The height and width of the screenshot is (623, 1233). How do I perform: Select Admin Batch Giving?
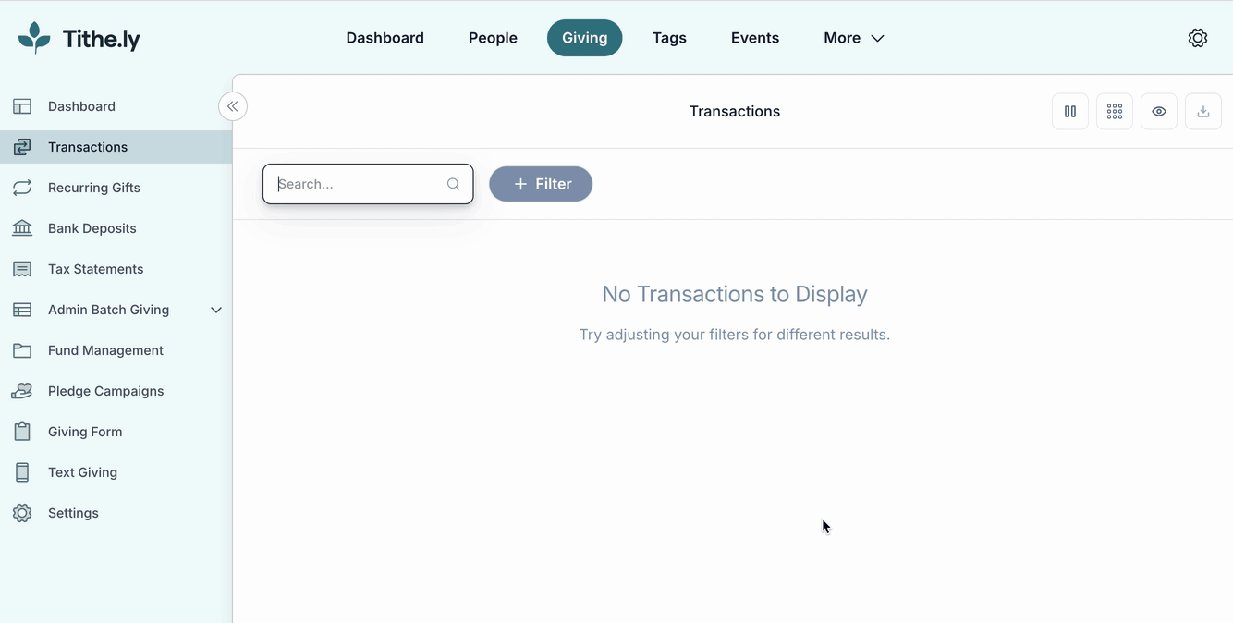pos(109,310)
